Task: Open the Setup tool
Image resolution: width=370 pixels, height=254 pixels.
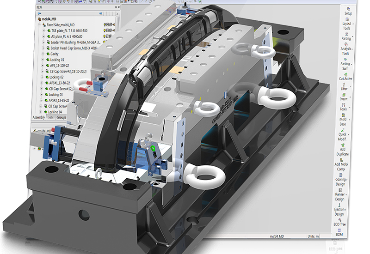Action: 348,10
